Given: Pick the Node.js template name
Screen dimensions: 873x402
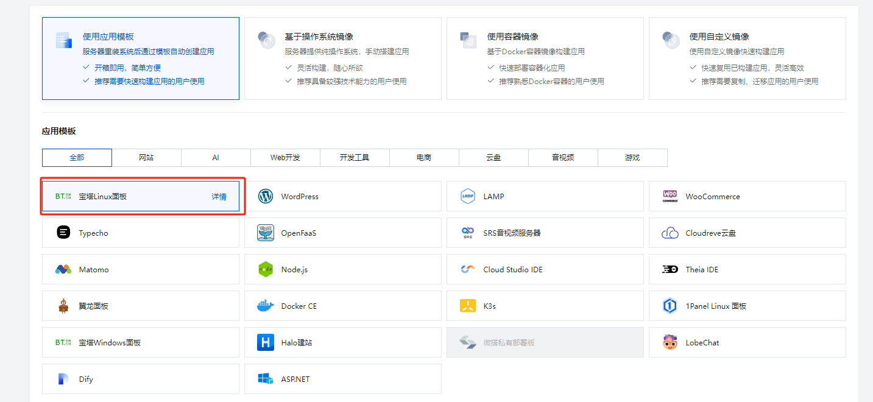Looking at the screenshot, I should click(294, 269).
